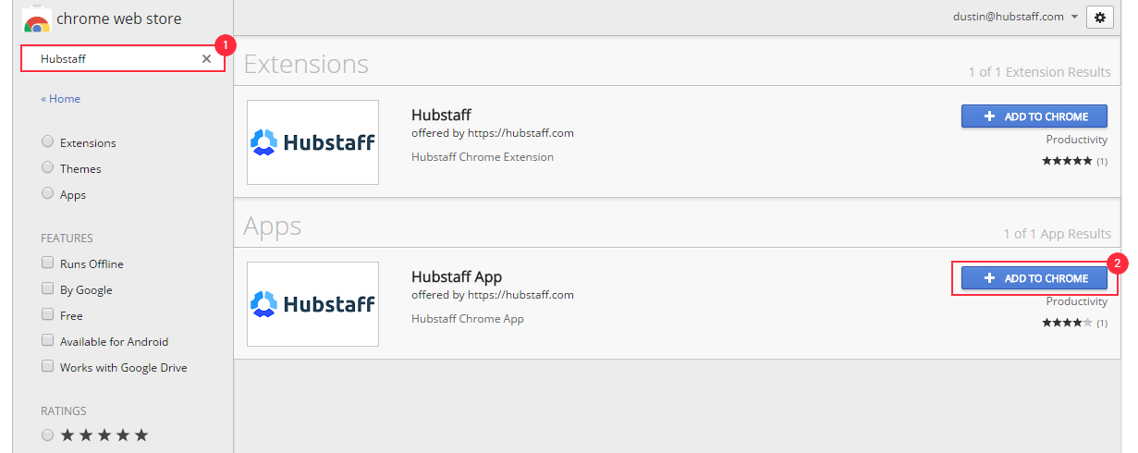Toggle Works with Google Drive checkbox
The image size is (1138, 453).
(x=47, y=366)
